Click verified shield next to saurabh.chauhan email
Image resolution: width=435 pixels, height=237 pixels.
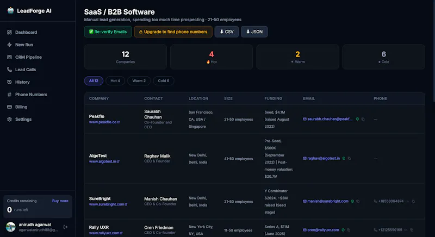[357, 119]
